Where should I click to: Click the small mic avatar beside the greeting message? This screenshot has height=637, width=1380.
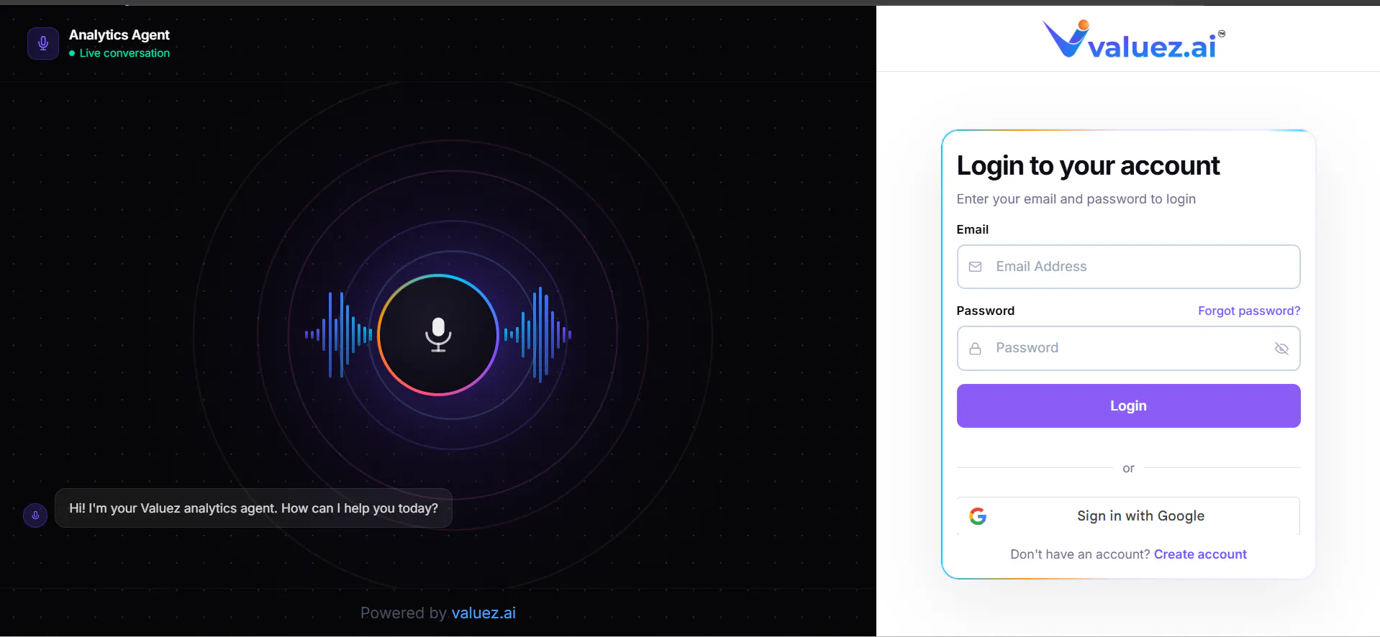[x=35, y=515]
